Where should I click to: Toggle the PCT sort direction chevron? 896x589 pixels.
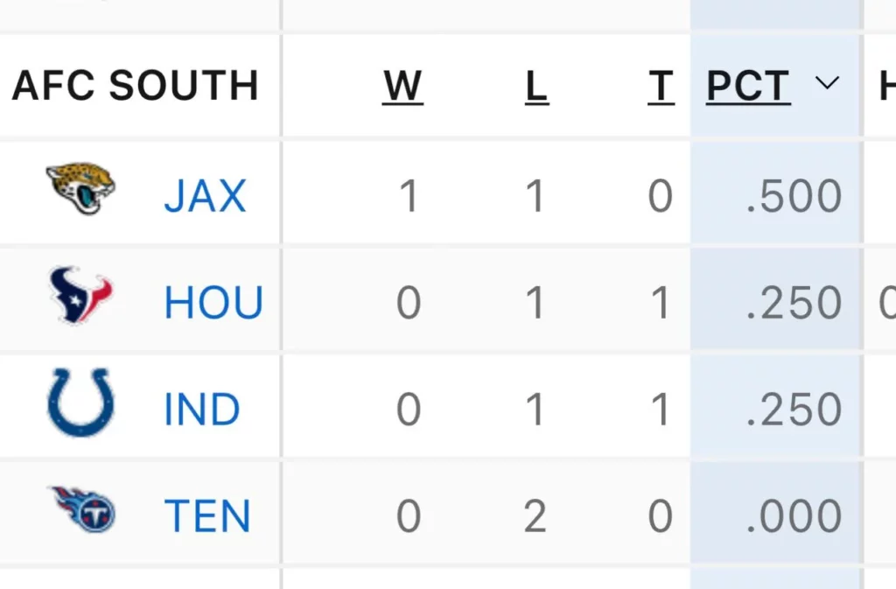tap(827, 83)
